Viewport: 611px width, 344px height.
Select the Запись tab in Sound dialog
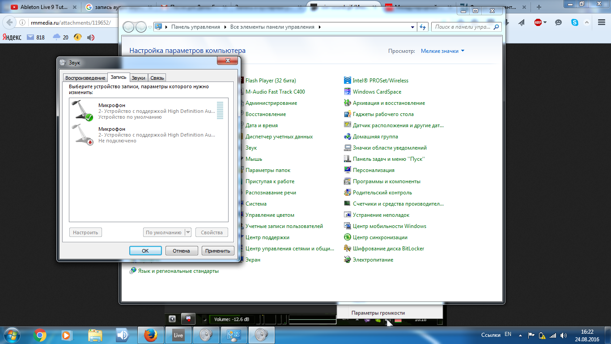tap(119, 77)
